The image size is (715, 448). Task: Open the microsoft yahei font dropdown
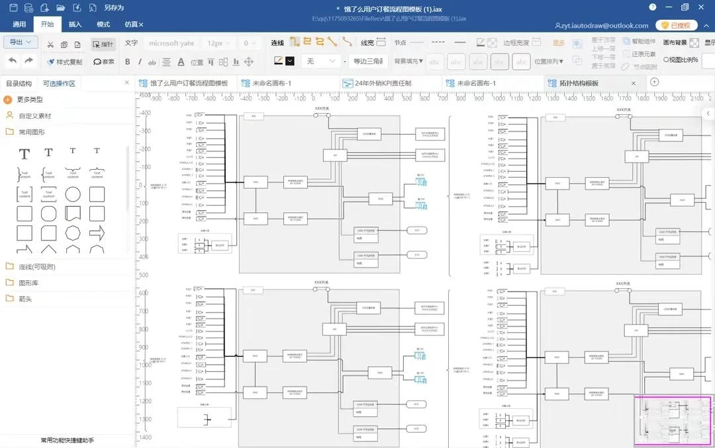[172, 43]
